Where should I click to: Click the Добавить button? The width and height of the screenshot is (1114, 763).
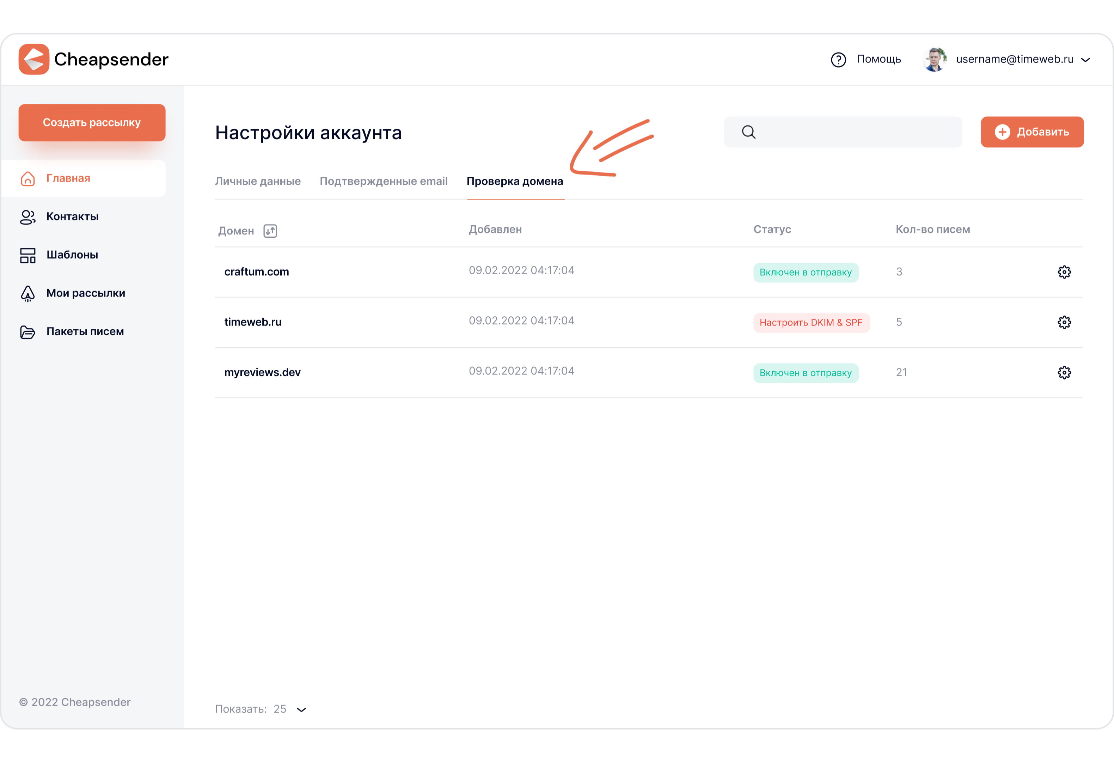pos(1032,132)
